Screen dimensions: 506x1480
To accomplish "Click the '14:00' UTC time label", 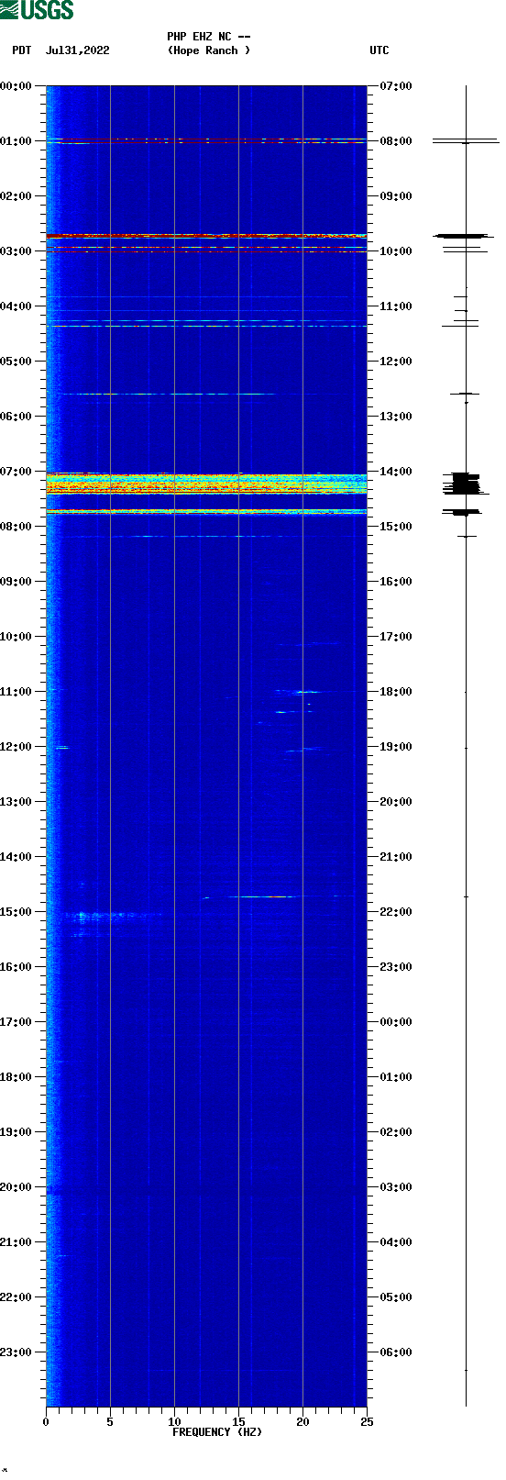I will pyautogui.click(x=396, y=472).
